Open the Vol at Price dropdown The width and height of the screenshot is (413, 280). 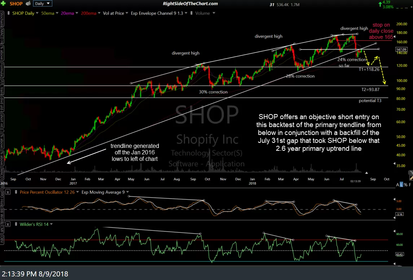coord(127,13)
